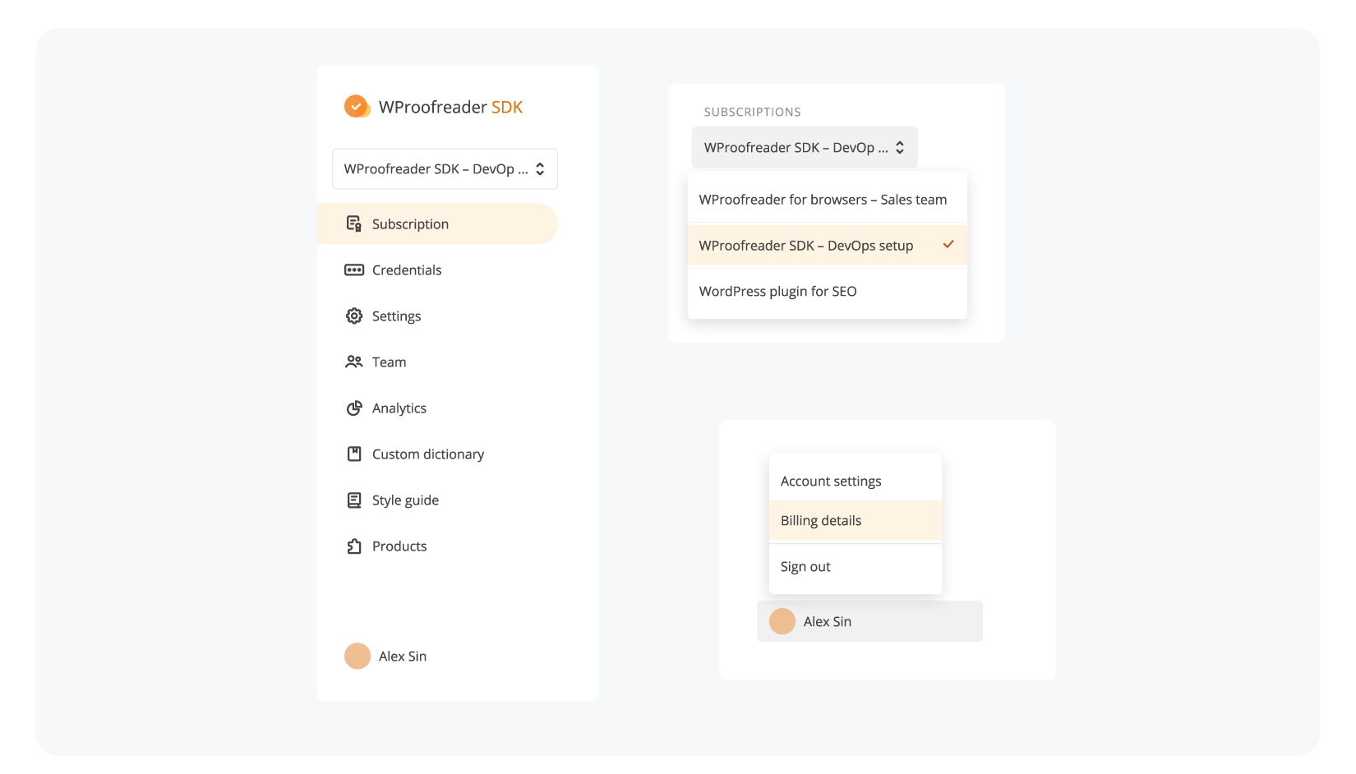Click the Settings gear icon

354,316
